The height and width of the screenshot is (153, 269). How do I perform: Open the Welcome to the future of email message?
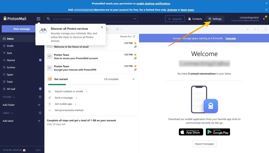point(92,45)
